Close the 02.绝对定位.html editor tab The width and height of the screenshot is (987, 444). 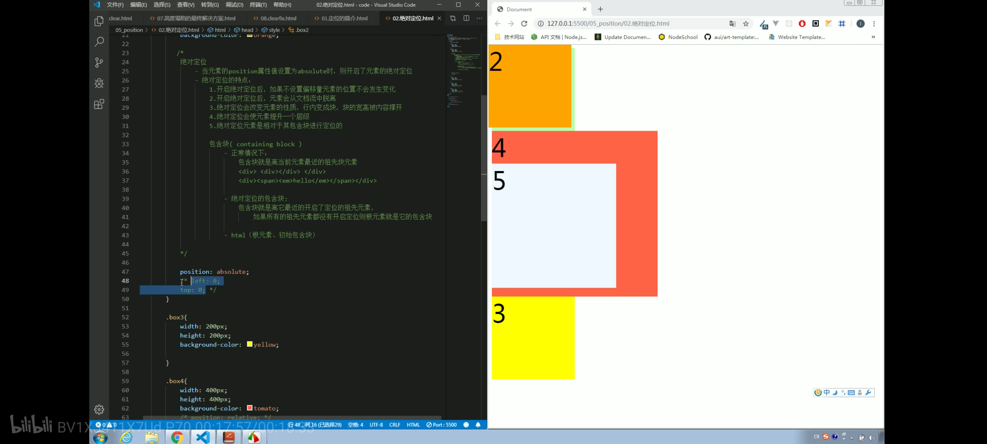pos(439,18)
